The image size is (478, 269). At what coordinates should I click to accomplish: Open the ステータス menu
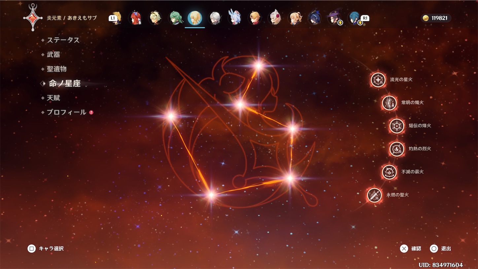(x=63, y=40)
